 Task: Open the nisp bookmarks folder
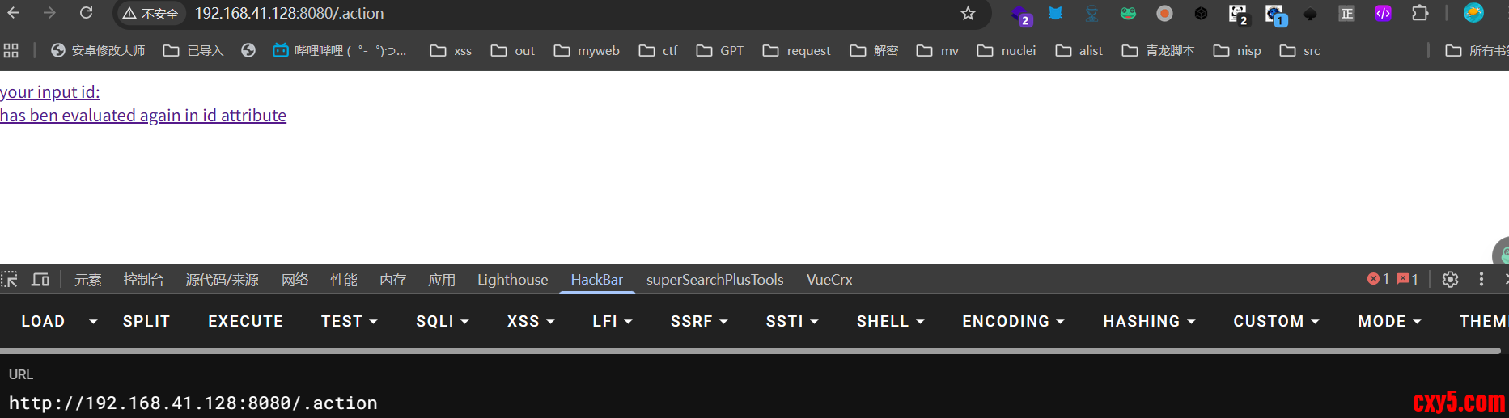[x=1237, y=50]
